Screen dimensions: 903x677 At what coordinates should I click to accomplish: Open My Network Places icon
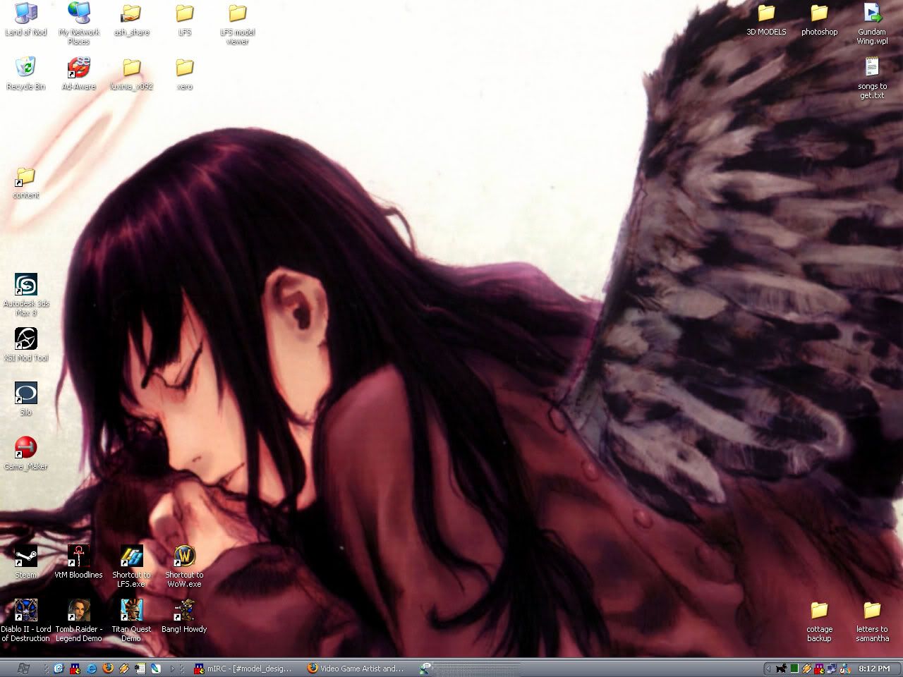click(x=79, y=23)
